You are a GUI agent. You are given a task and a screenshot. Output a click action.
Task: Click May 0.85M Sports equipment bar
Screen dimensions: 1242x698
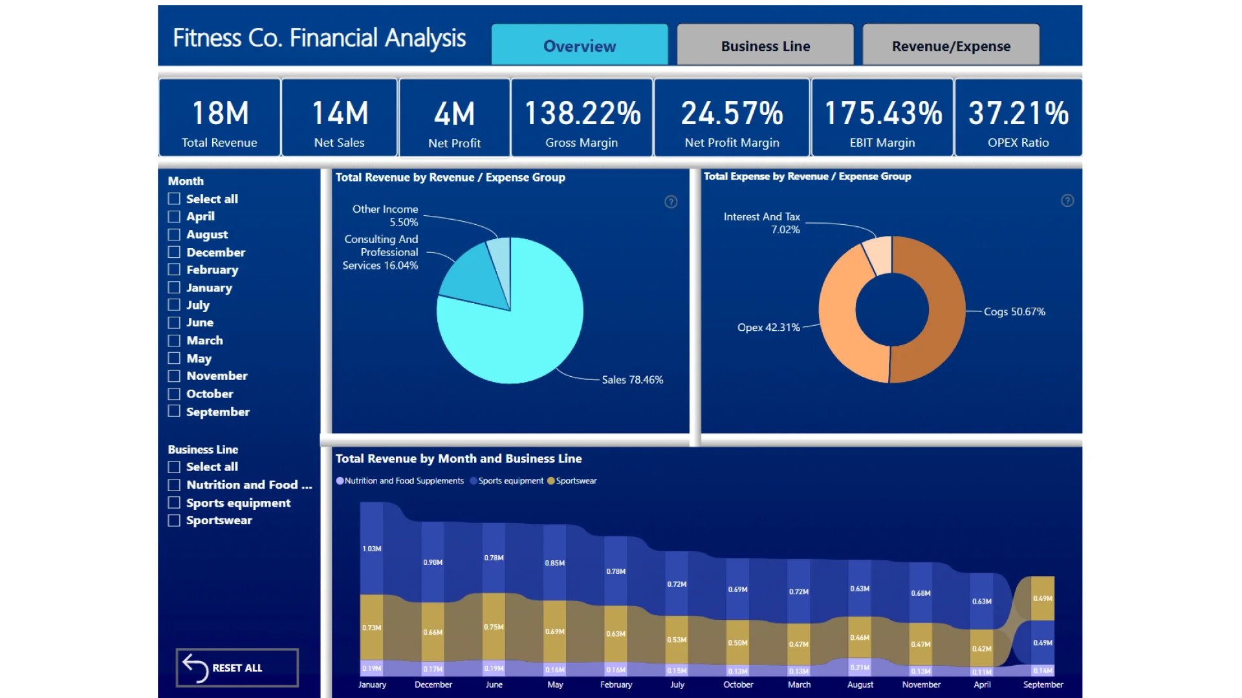(x=554, y=562)
